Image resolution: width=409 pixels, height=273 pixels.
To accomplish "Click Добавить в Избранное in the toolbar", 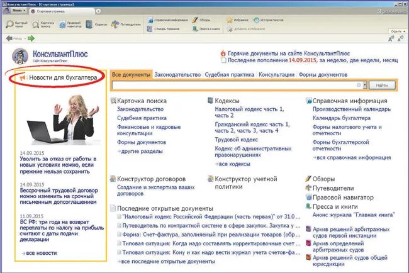I will click(x=245, y=29).
